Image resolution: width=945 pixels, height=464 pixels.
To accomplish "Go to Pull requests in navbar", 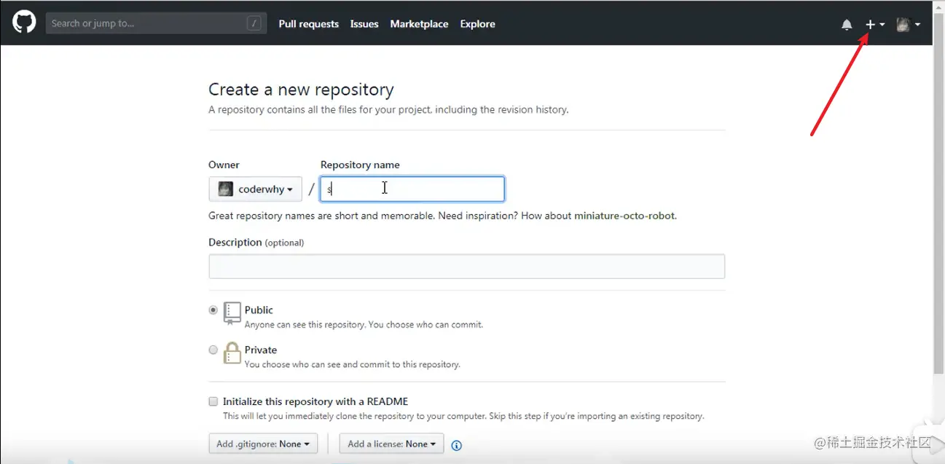I will click(x=308, y=24).
